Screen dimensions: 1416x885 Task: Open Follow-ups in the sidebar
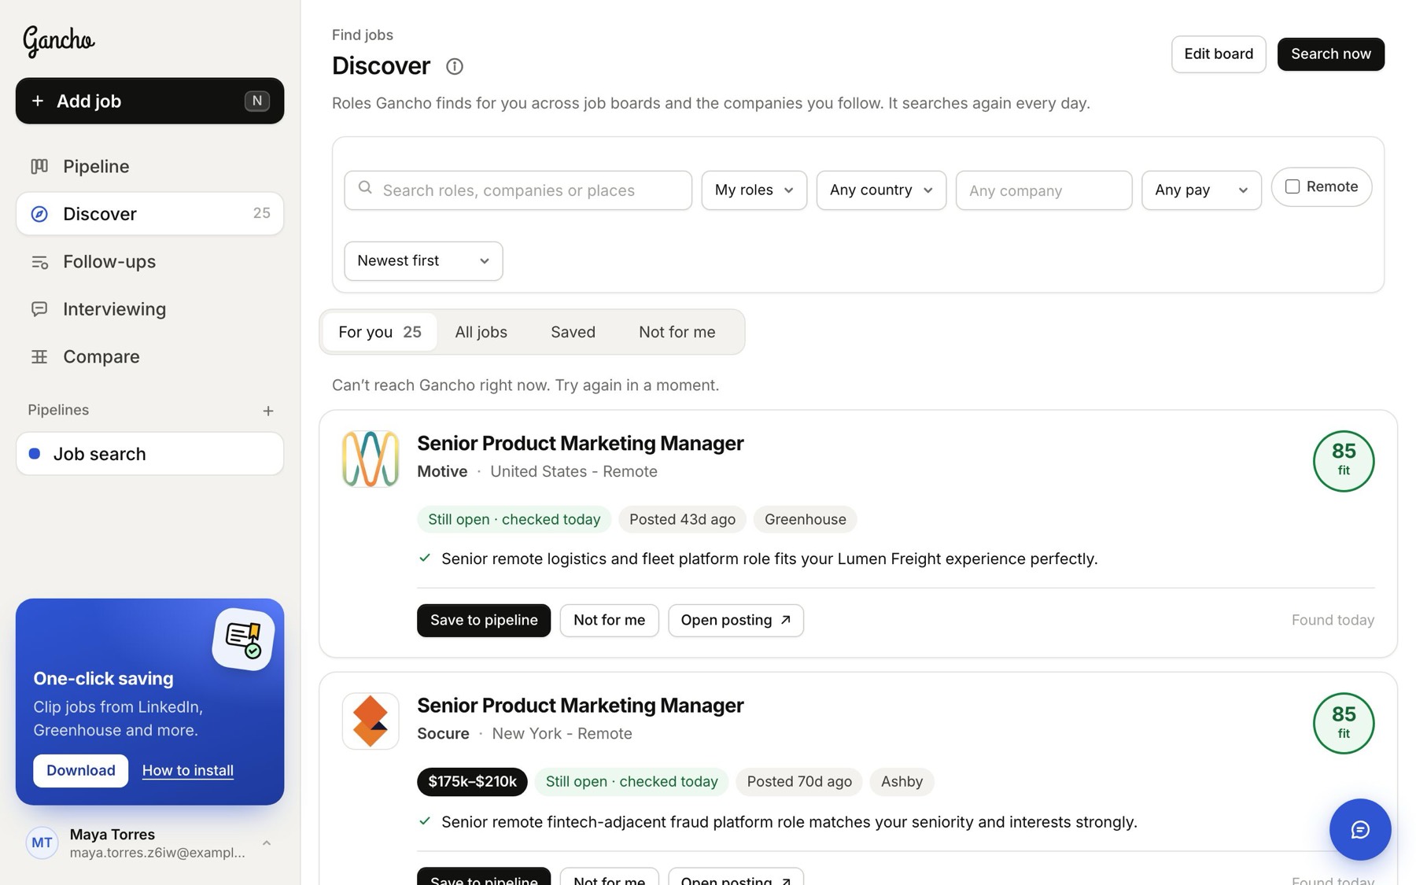click(x=149, y=262)
